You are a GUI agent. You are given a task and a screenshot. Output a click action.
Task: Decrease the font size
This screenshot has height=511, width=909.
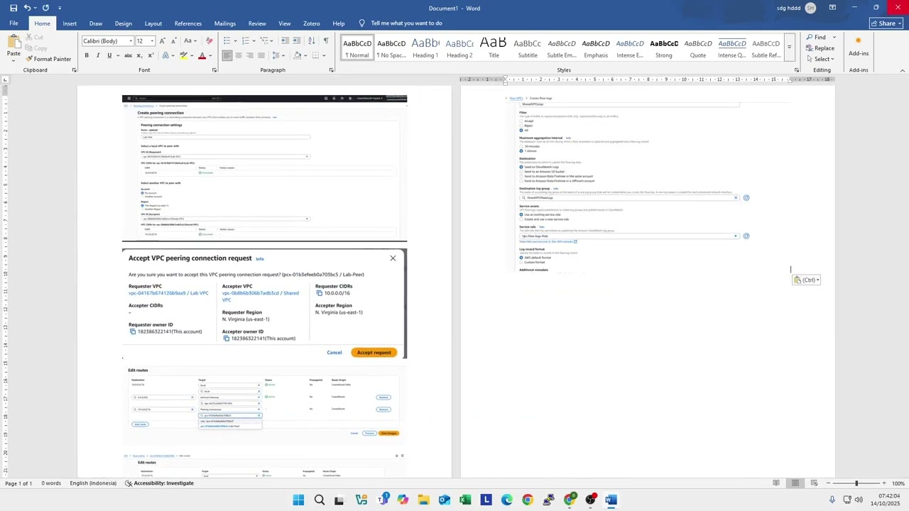coord(174,41)
